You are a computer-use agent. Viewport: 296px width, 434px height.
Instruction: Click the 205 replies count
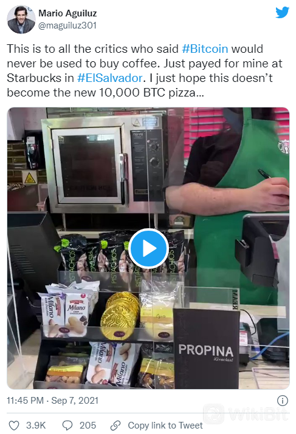pyautogui.click(x=88, y=426)
